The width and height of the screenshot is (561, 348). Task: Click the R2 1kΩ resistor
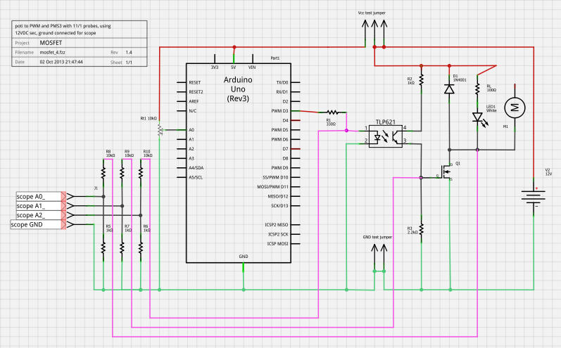[x=421, y=79]
